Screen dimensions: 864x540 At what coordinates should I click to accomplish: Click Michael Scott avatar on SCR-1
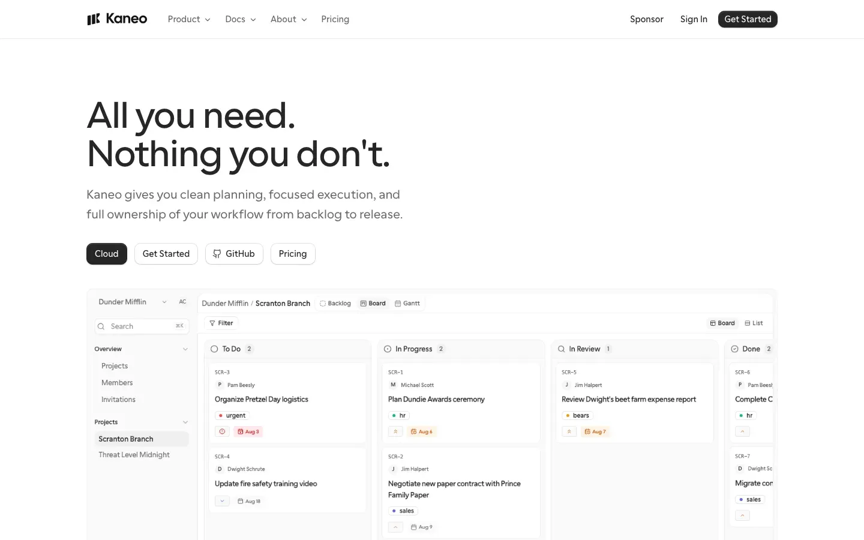pos(393,385)
